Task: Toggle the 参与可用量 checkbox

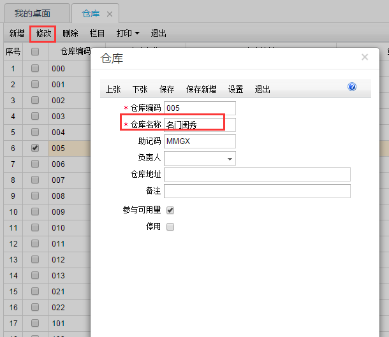Action: coord(170,210)
